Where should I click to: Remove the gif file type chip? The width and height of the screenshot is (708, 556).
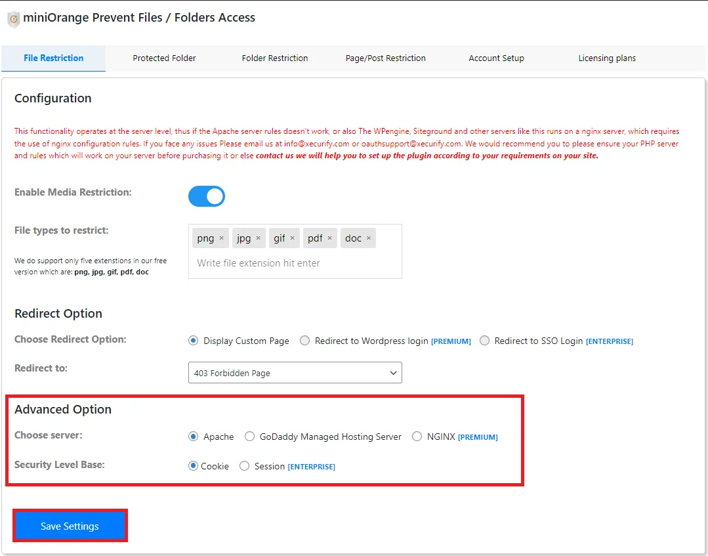293,238
